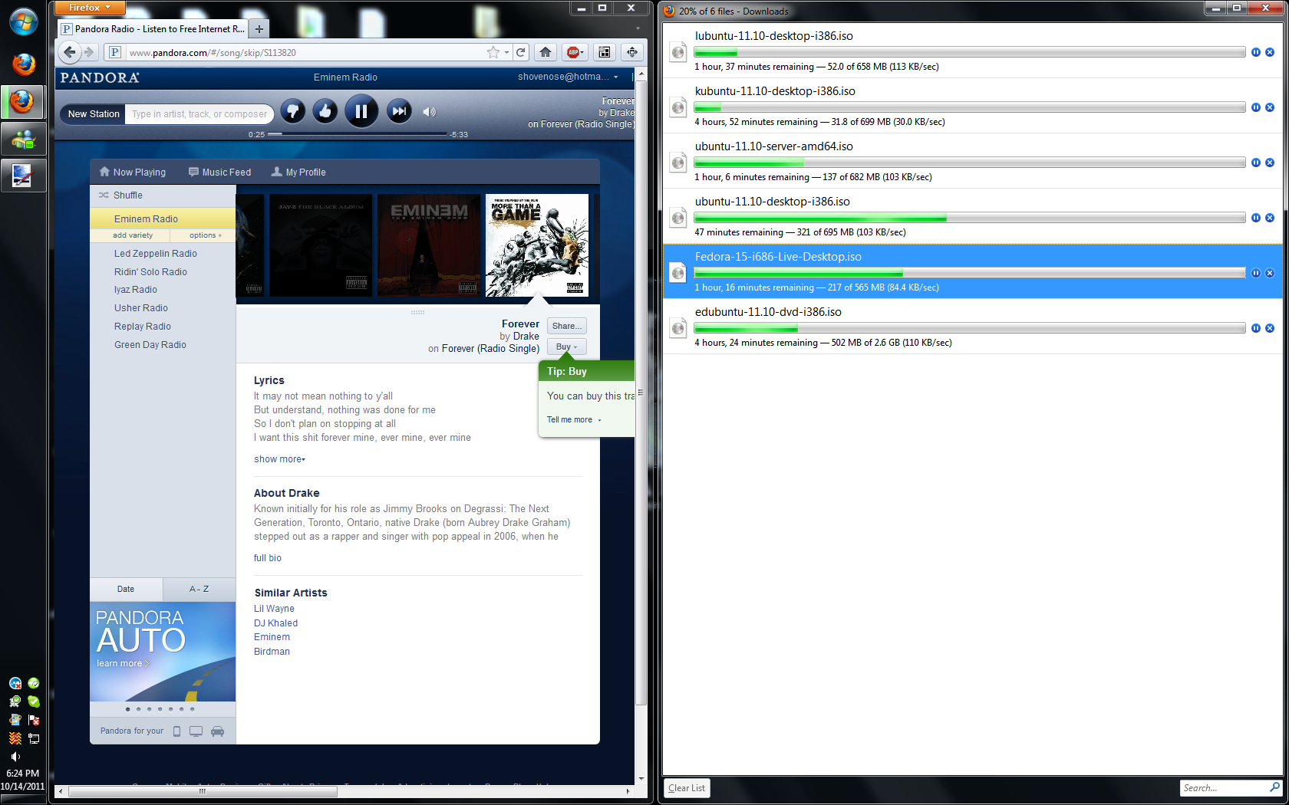Screen dimensions: 1289x805
Task: Pause the Fedora-15-i686-Live-Desktop.iso download
Action: [x=1256, y=273]
